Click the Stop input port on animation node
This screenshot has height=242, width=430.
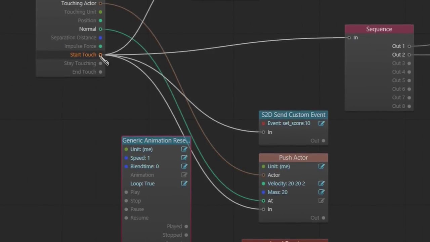click(126, 201)
